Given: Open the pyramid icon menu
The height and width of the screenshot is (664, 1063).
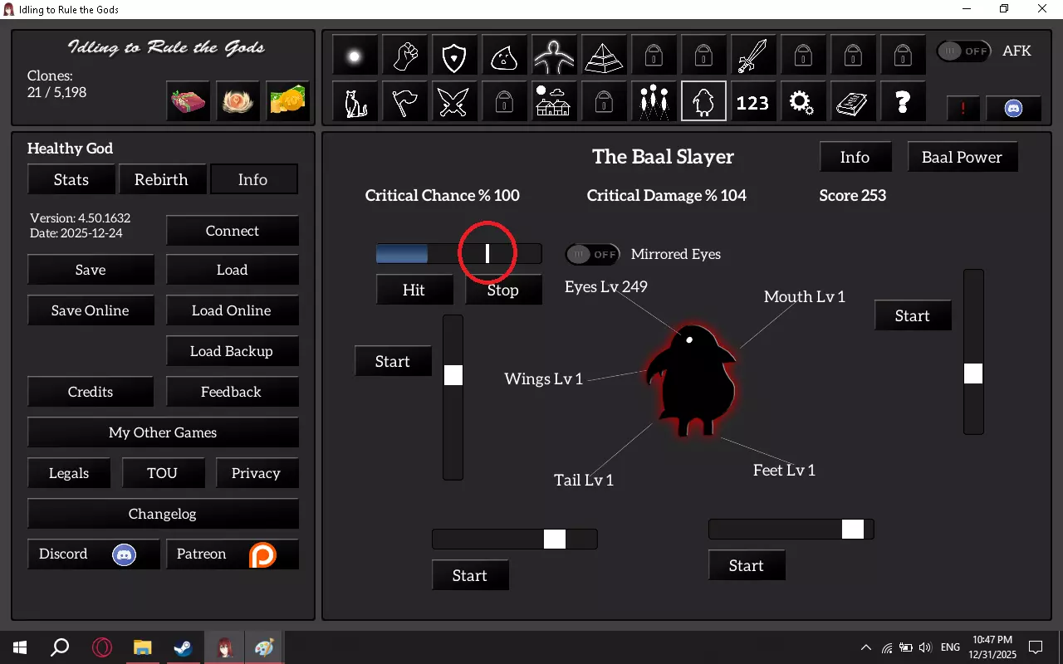Looking at the screenshot, I should (604, 56).
